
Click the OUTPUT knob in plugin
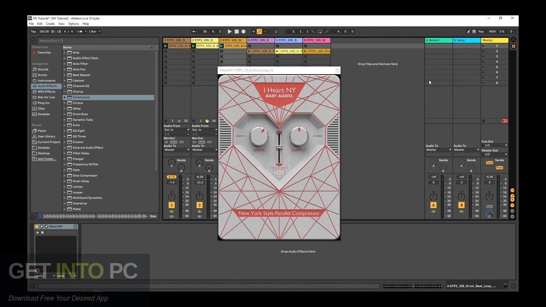click(x=299, y=136)
